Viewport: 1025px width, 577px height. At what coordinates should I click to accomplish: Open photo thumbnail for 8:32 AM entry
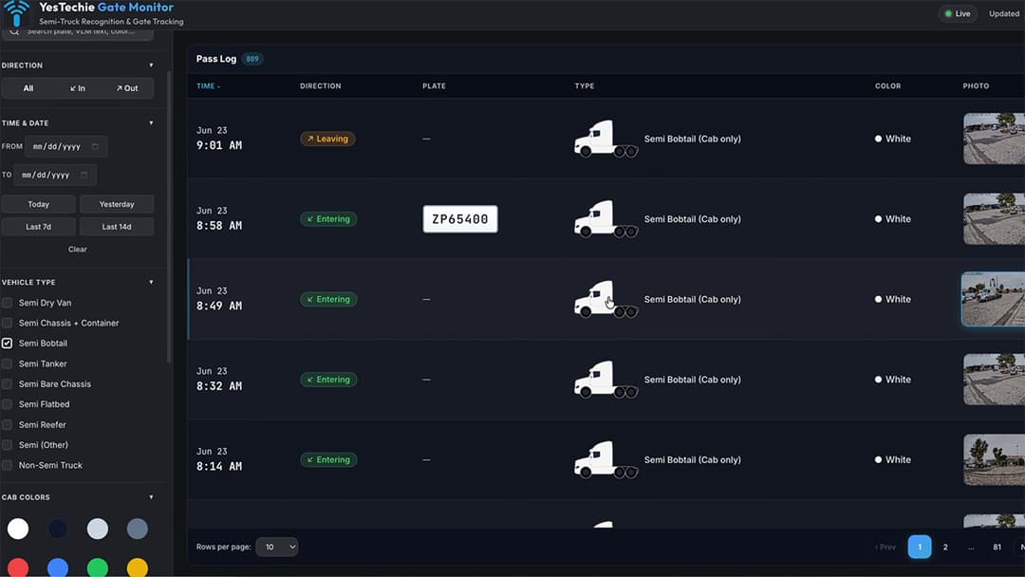(994, 380)
